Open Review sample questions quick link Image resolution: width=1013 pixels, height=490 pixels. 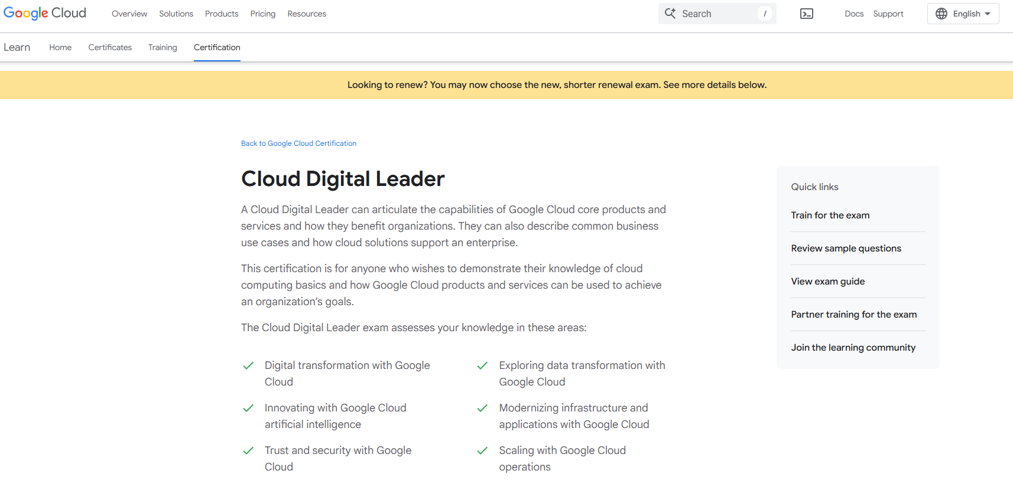point(846,248)
